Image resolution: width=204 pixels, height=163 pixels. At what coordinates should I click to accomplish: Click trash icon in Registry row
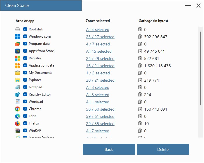pos(140,58)
